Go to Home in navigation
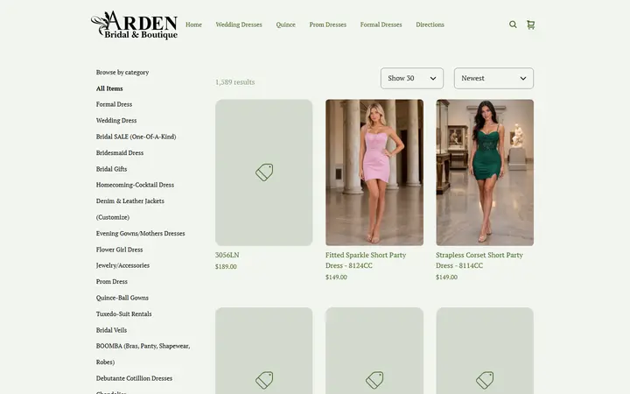 [193, 25]
